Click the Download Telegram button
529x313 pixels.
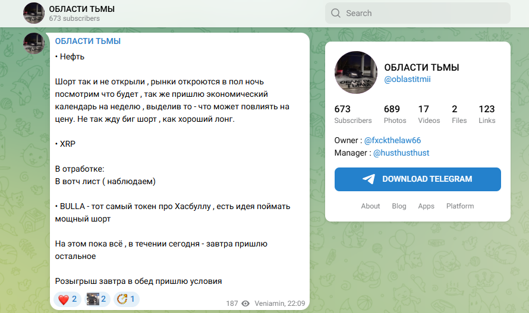pyautogui.click(x=418, y=179)
